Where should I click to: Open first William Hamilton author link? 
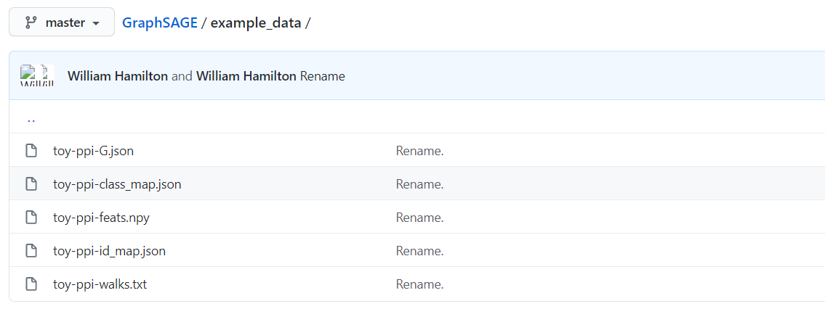pyautogui.click(x=118, y=76)
